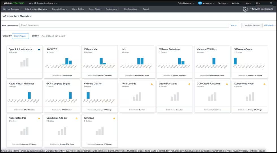
Task: Click the warning icon on AWS Lambda card
Action: [152, 84]
